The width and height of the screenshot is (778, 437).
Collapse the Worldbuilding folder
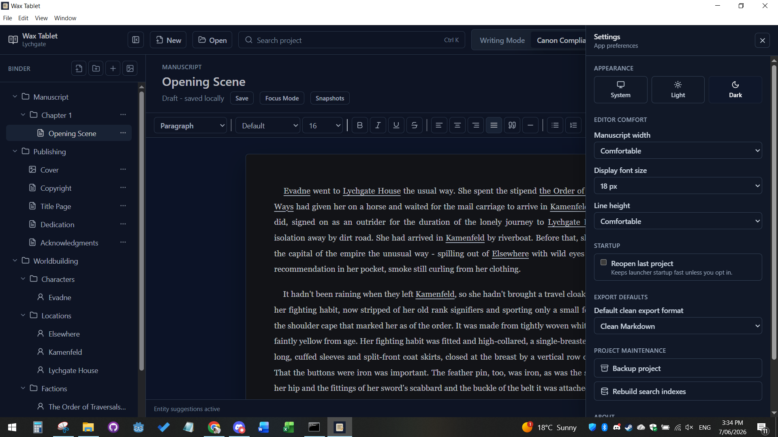pyautogui.click(x=15, y=260)
